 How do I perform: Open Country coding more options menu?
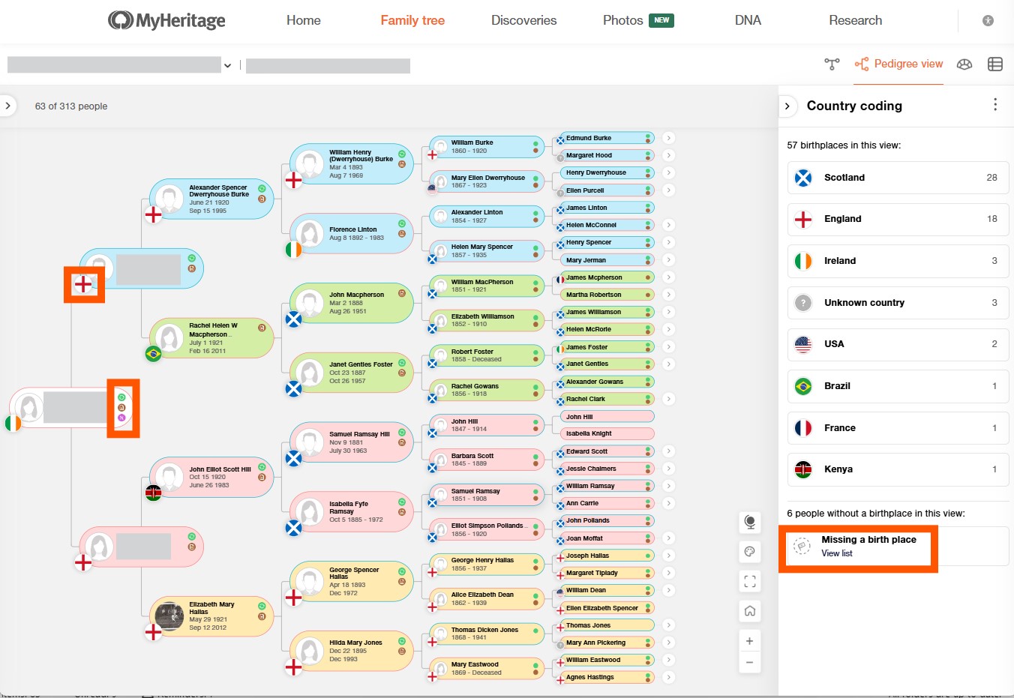[x=995, y=105]
